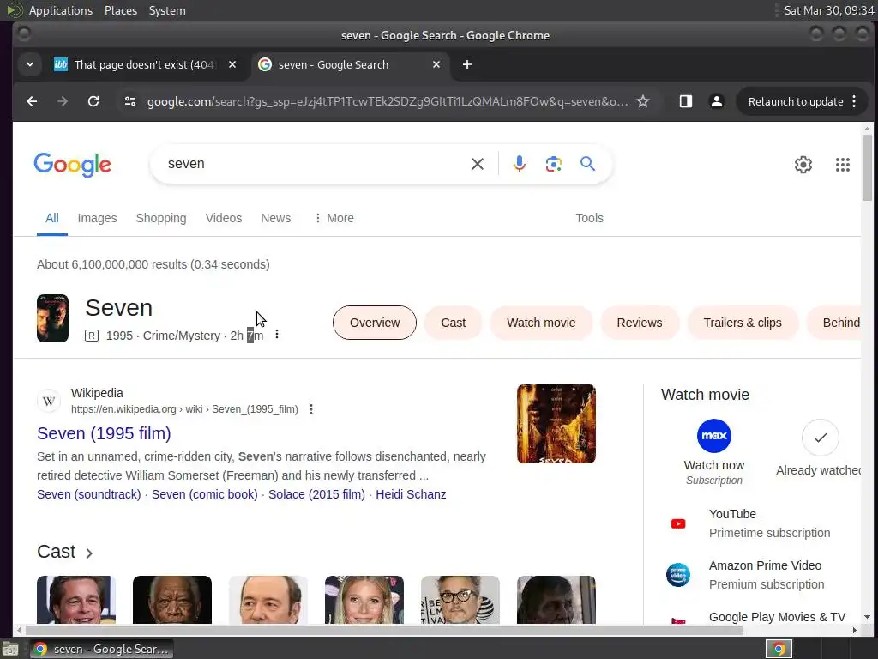Open About this result for Wikipedia

pyautogui.click(x=311, y=409)
